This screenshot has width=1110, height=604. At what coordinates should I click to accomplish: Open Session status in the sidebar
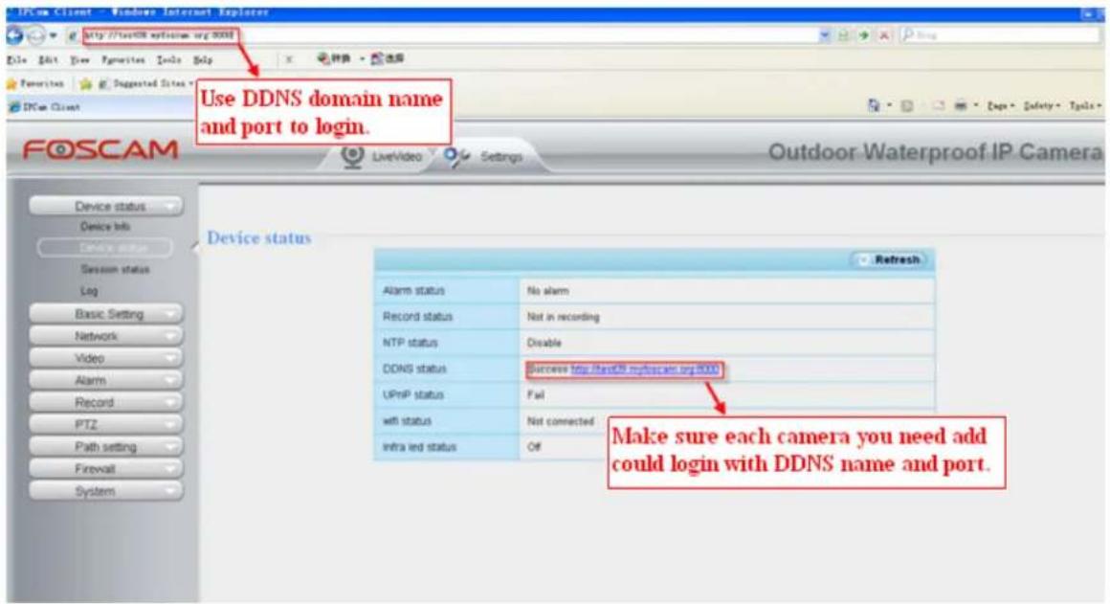(115, 270)
